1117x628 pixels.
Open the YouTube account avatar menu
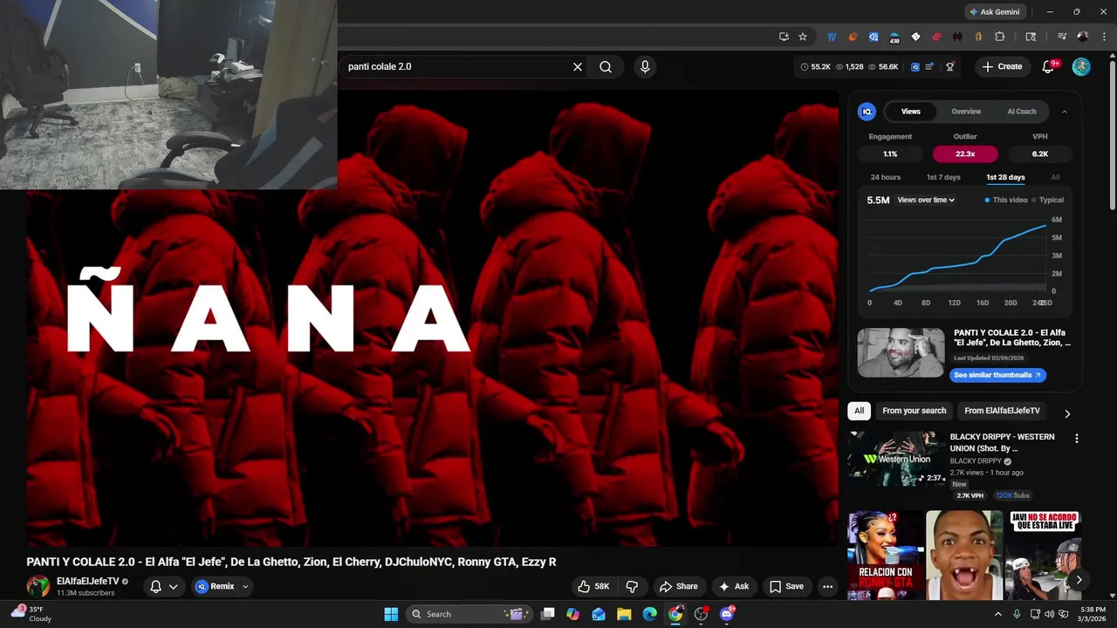(1081, 66)
